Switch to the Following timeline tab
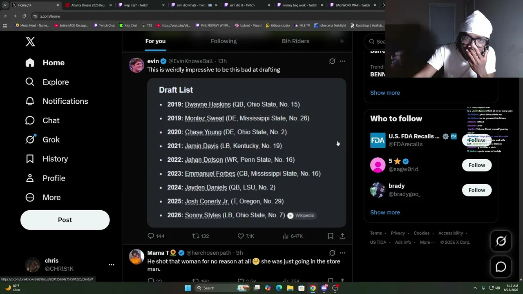The height and width of the screenshot is (294, 523). pos(224,41)
